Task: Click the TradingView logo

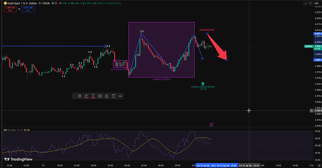Action: 18,160
